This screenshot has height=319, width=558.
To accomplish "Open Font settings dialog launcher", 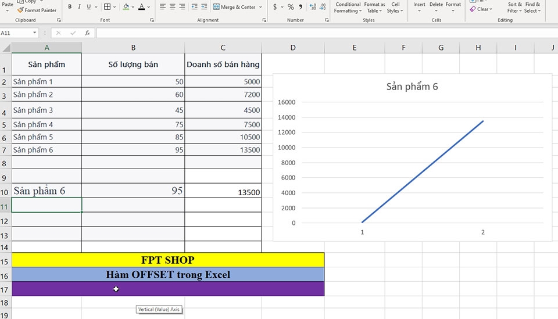I will click(x=152, y=20).
